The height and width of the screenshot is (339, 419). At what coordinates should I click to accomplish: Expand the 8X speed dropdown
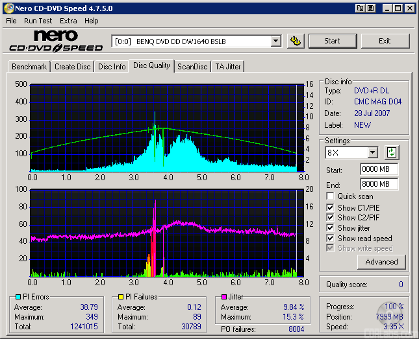[372, 153]
